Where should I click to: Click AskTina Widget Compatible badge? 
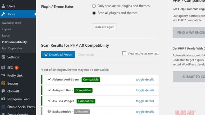pos(86,101)
